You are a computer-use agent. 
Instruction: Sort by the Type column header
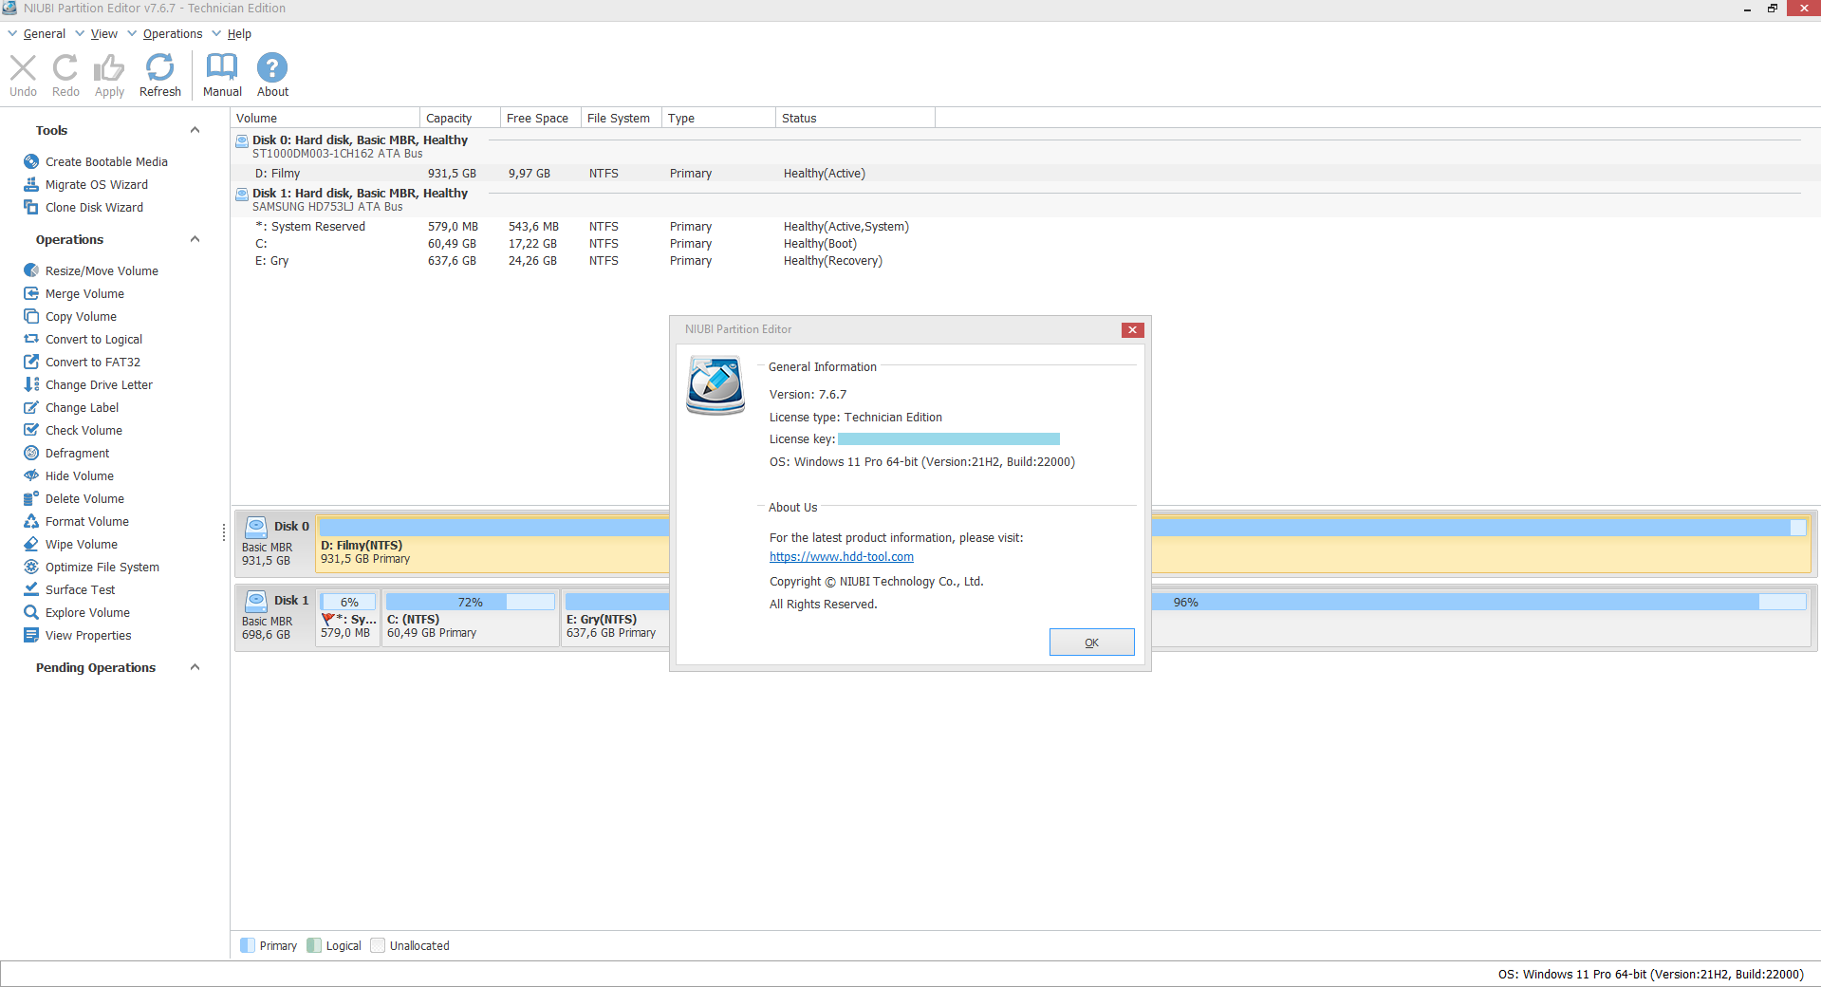[x=718, y=118]
